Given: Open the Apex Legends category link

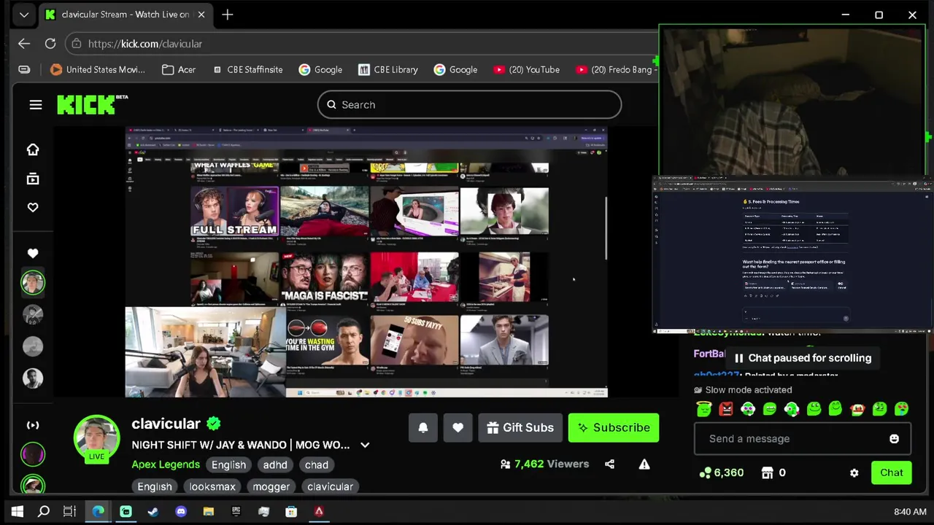Looking at the screenshot, I should (166, 464).
